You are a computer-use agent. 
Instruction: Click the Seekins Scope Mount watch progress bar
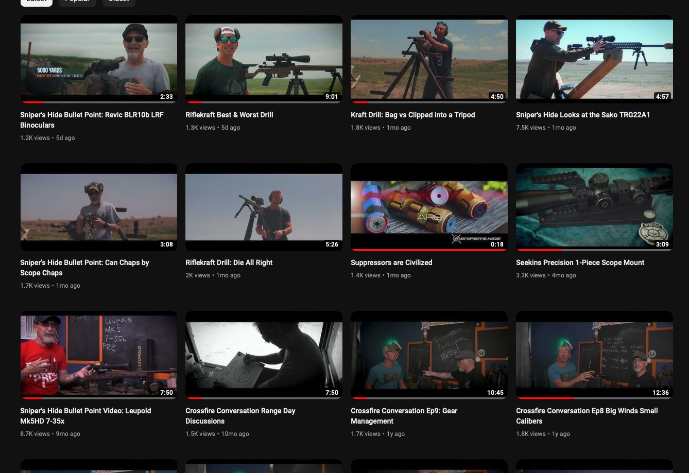point(594,250)
